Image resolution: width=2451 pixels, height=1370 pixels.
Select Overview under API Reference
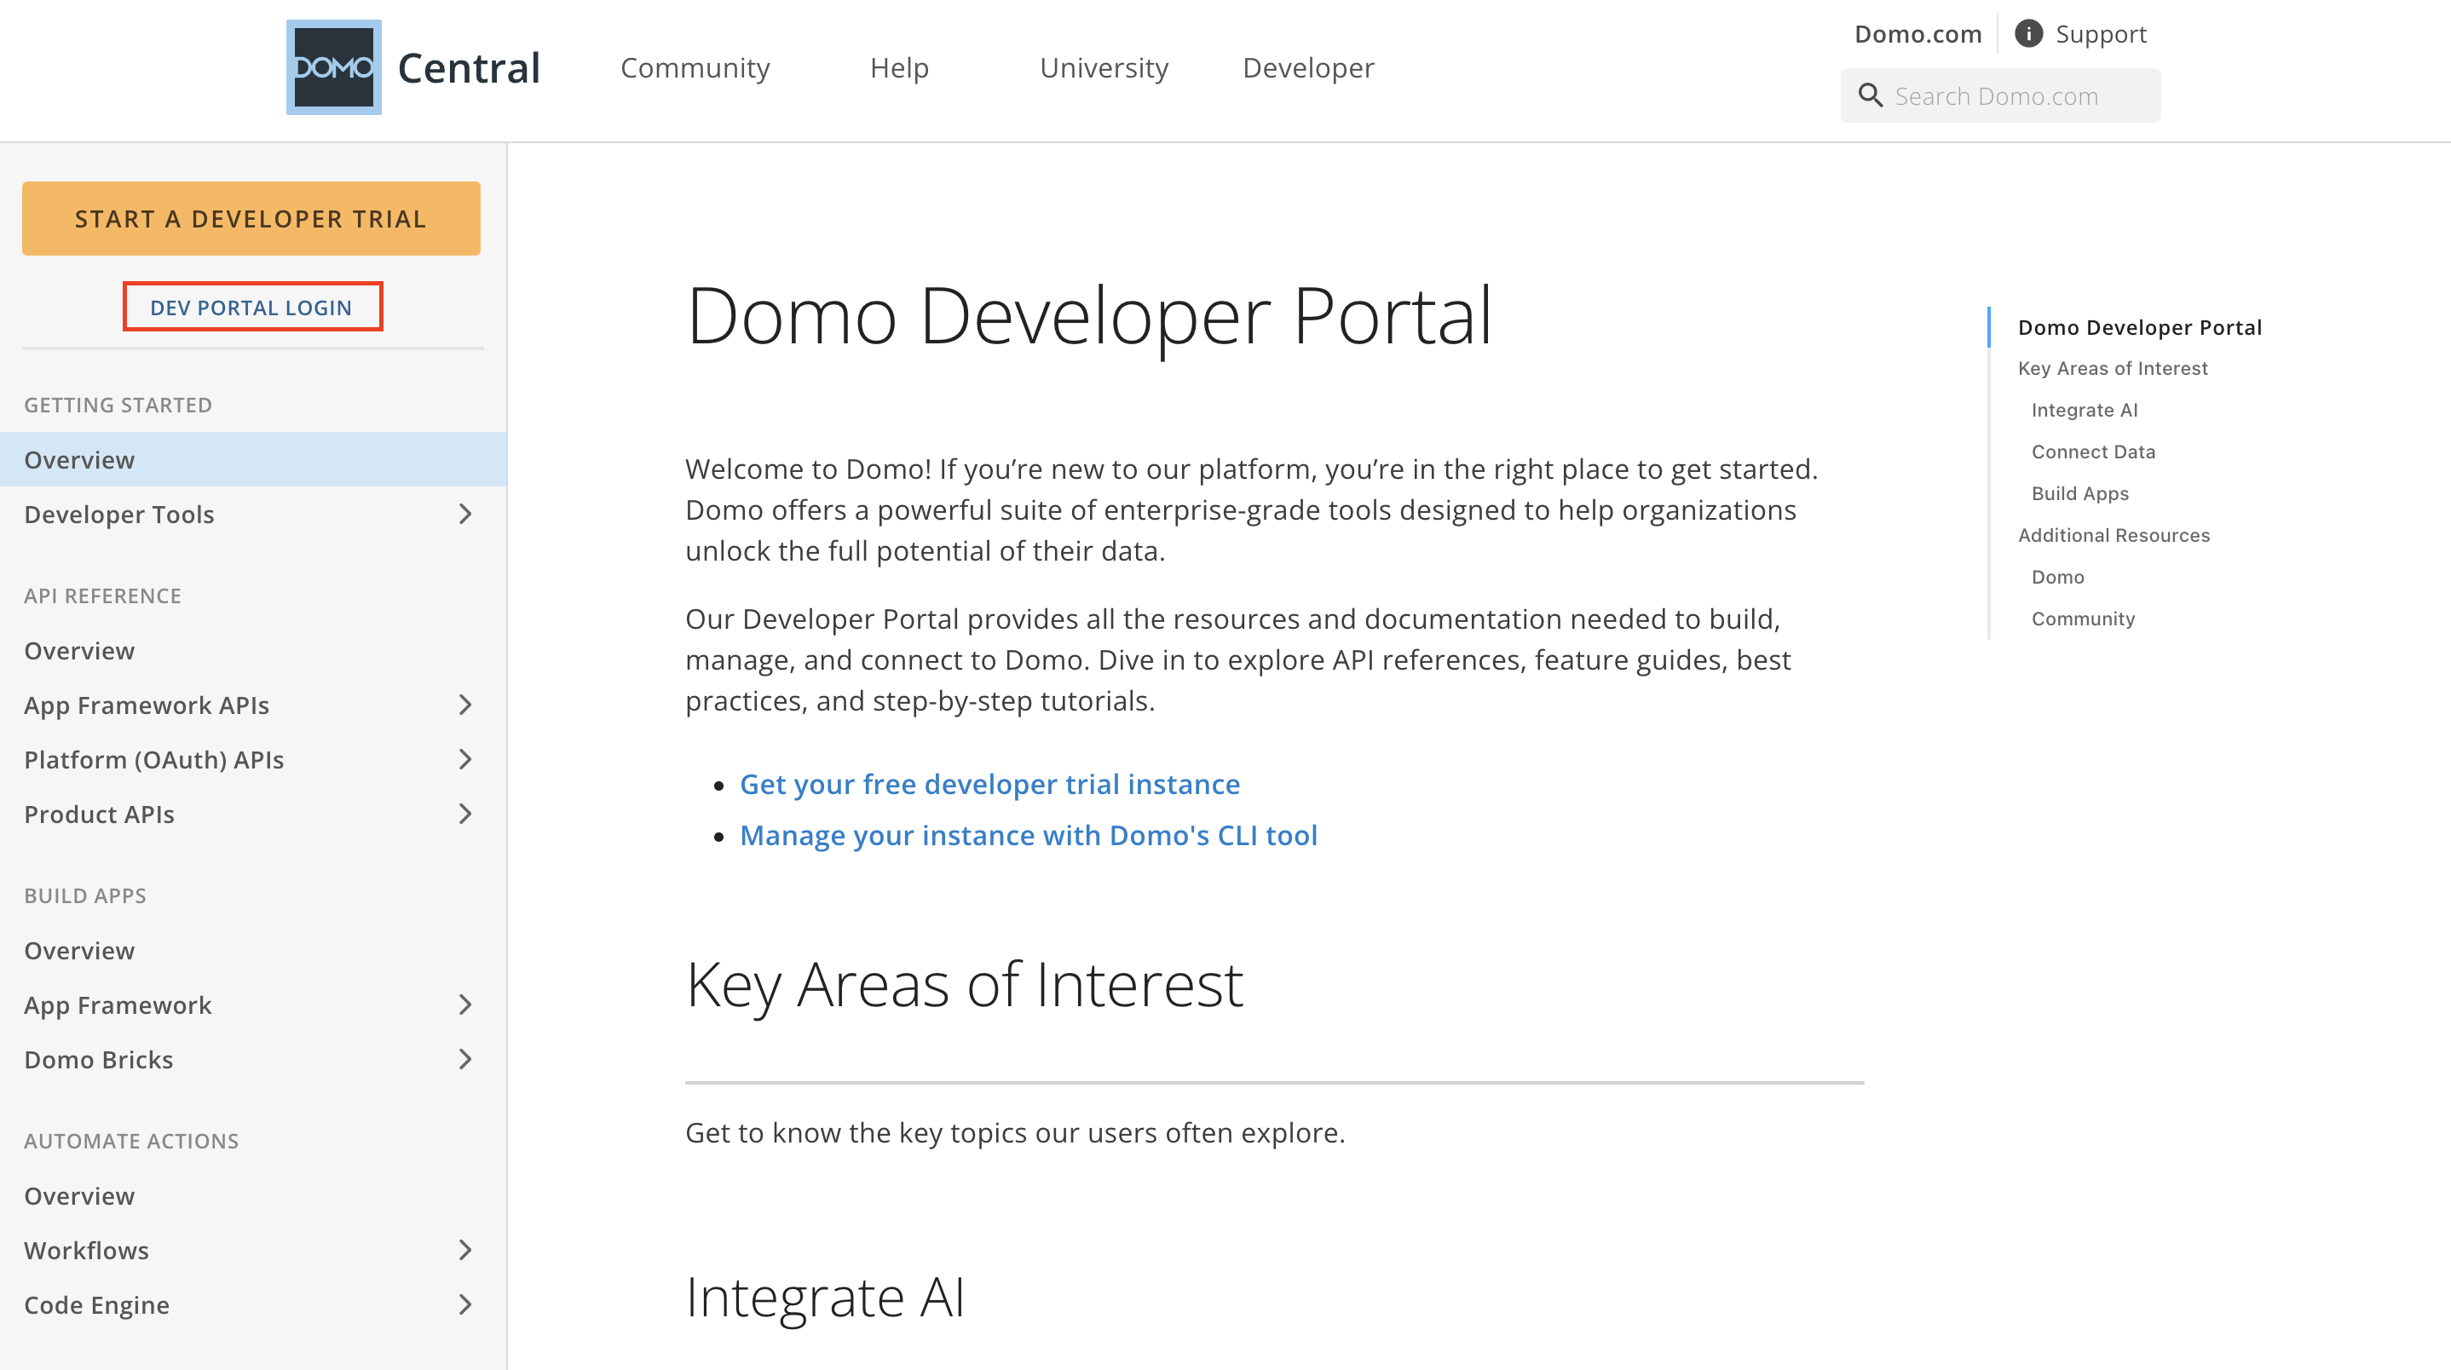tap(79, 651)
